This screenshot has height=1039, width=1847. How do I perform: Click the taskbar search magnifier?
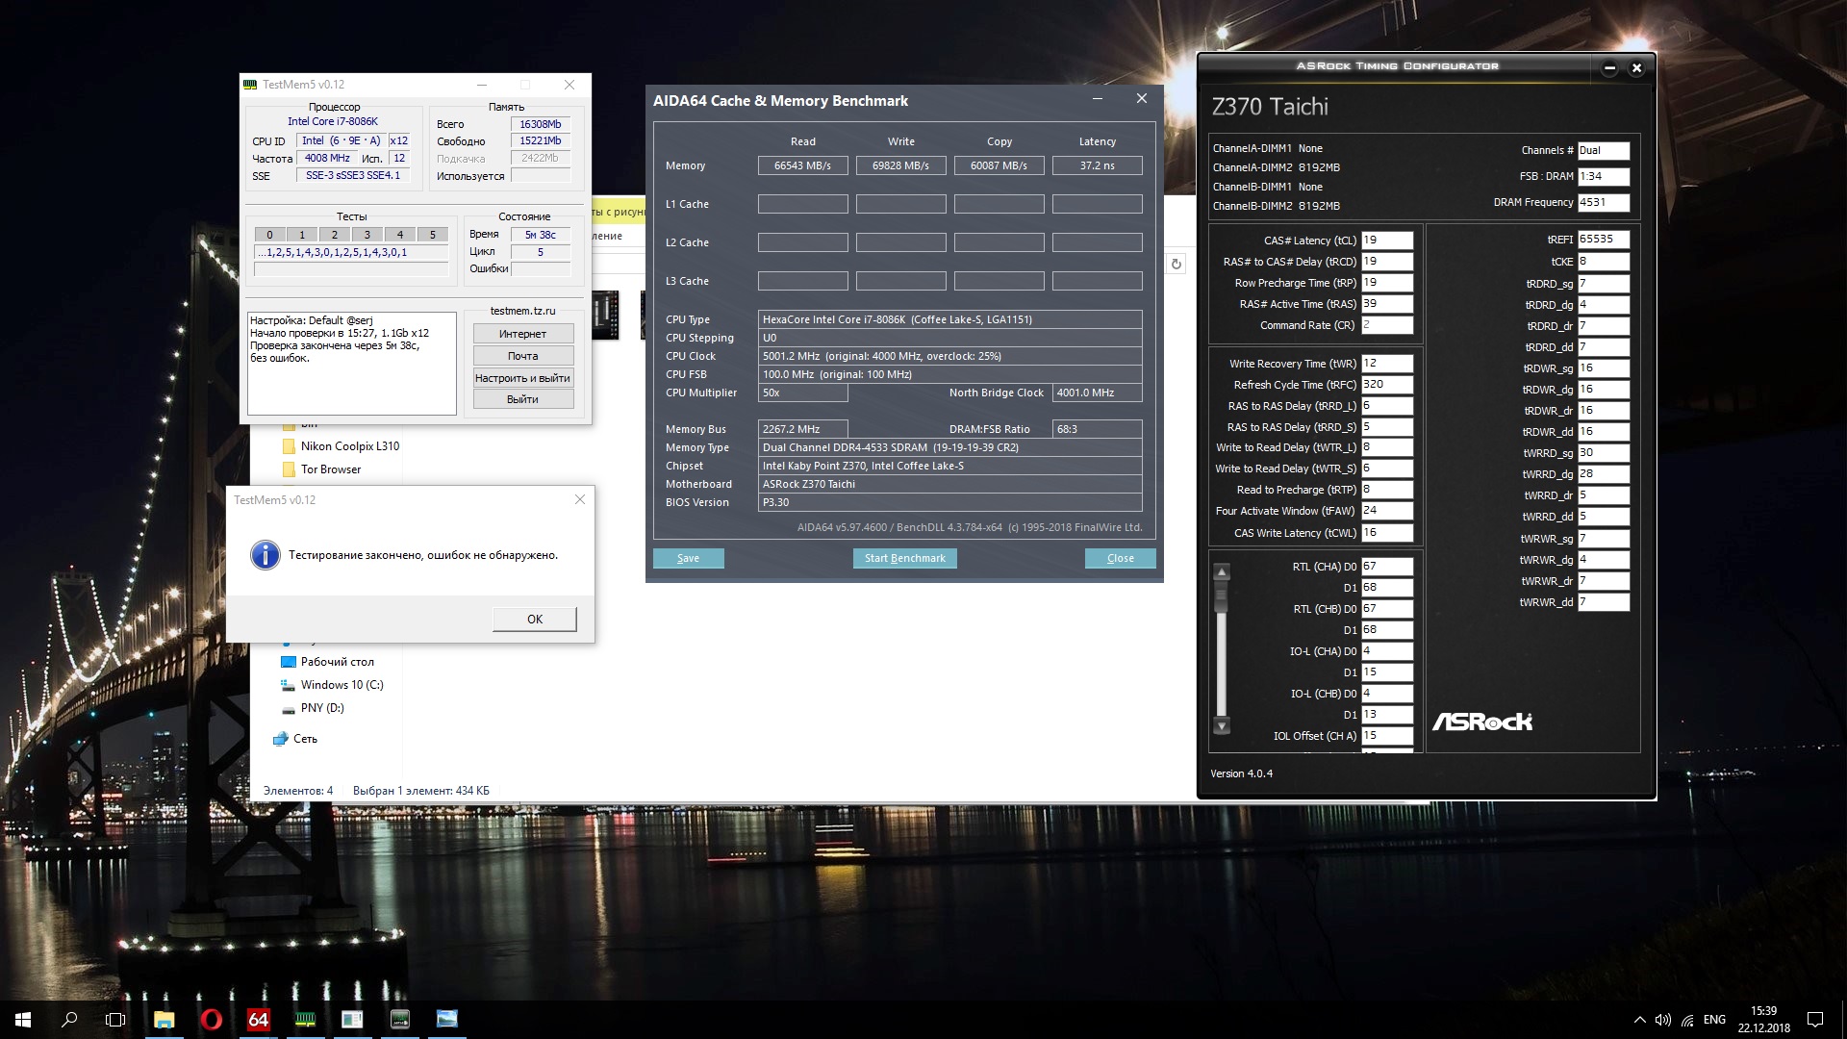pyautogui.click(x=69, y=1020)
